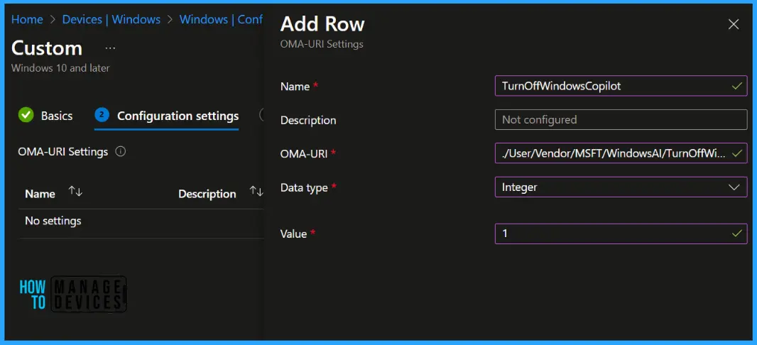The width and height of the screenshot is (757, 345).
Task: Open Devices | Windows breadcrumb link
Action: pyautogui.click(x=111, y=19)
